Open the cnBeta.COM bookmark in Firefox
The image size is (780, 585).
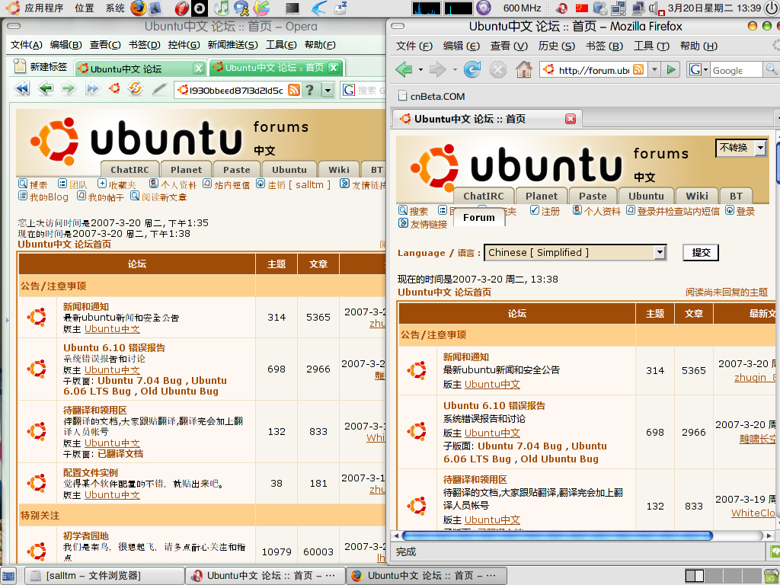pos(432,96)
